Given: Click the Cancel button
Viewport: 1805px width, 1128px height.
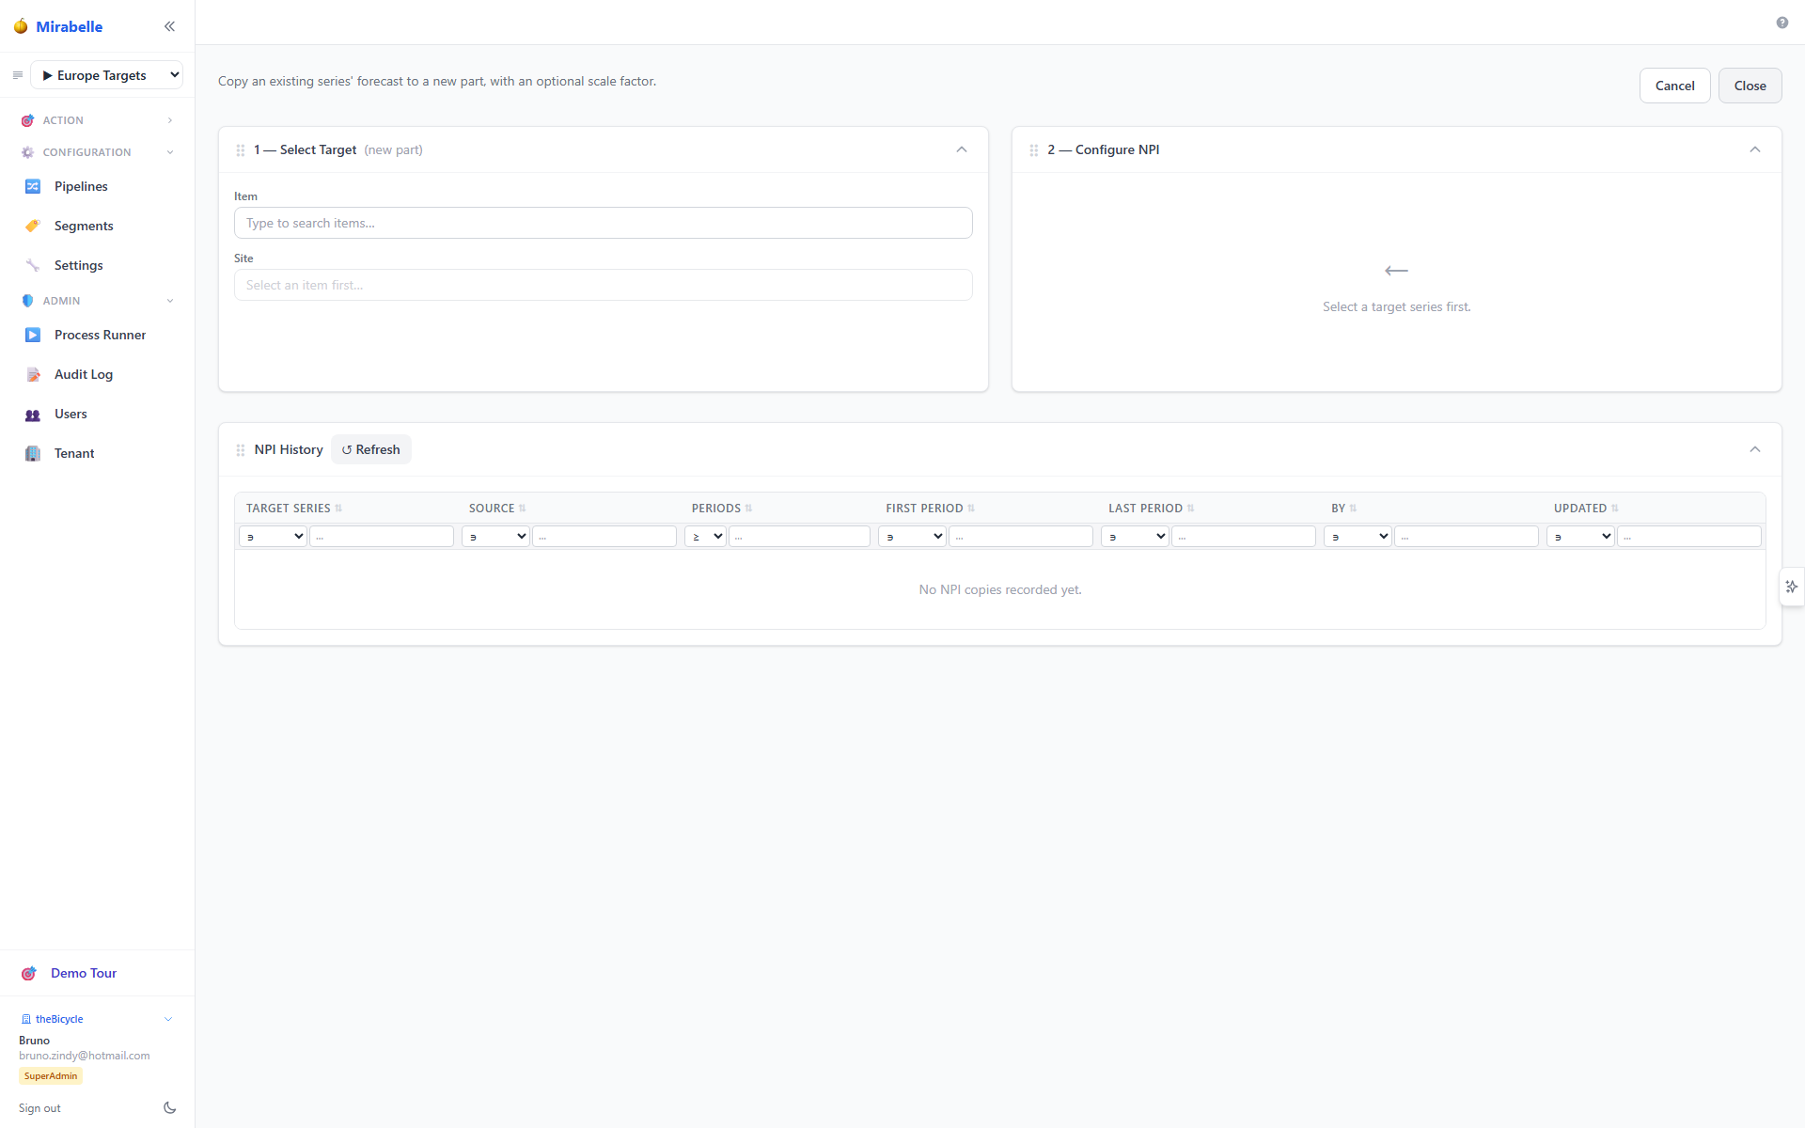Looking at the screenshot, I should (1674, 86).
